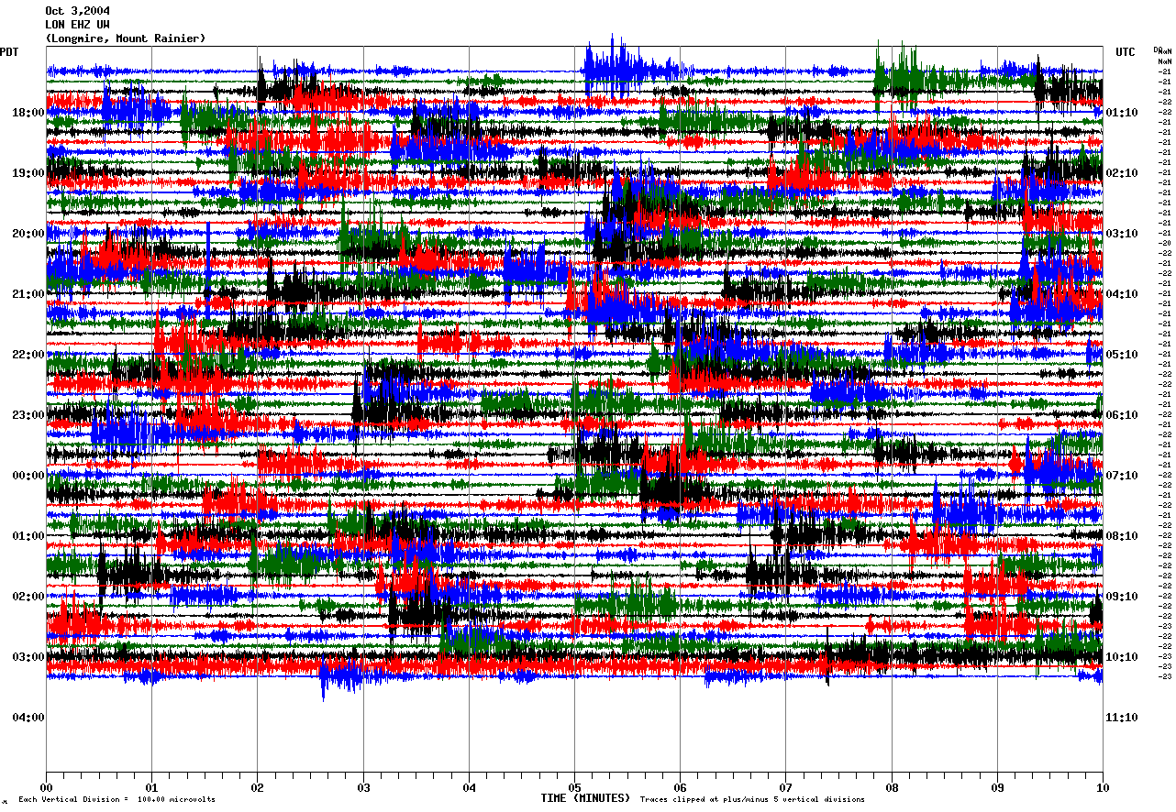Click the "00" minute tick label on the bottom axis
Viewport: 1176px width, 812px height.
point(46,786)
